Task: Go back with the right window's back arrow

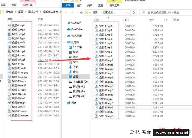Action: 66,13
